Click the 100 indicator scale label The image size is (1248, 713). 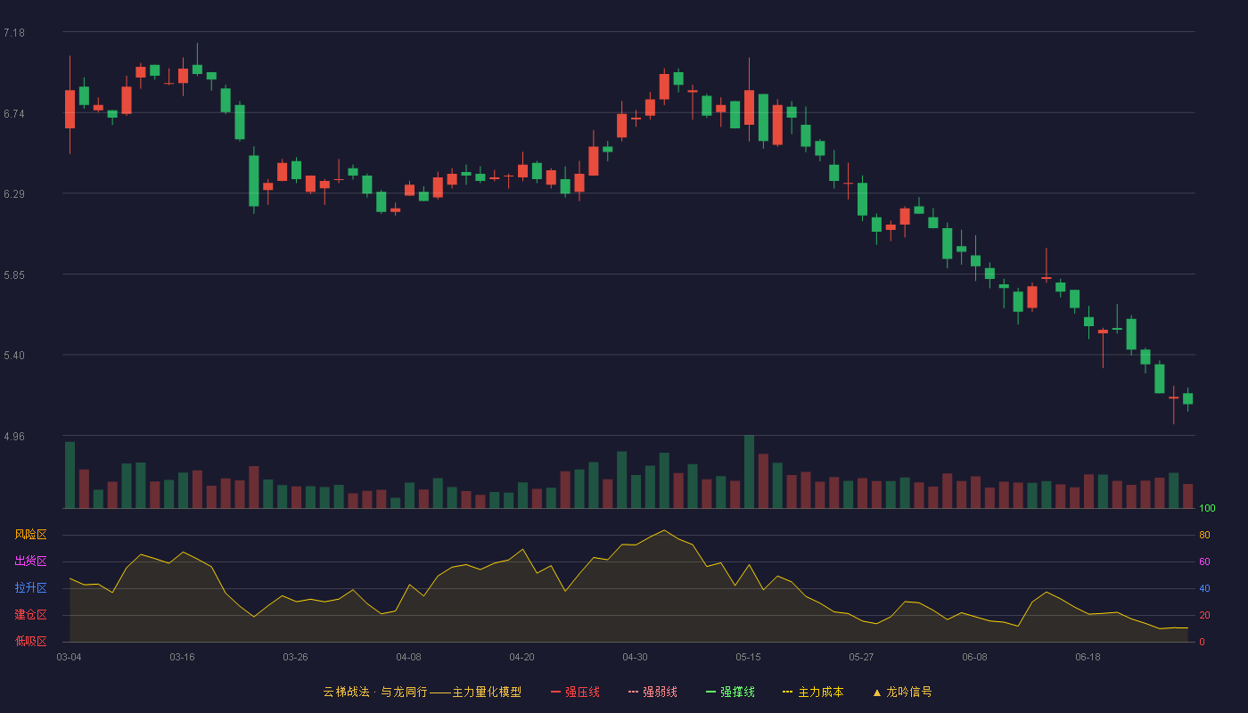[1207, 509]
